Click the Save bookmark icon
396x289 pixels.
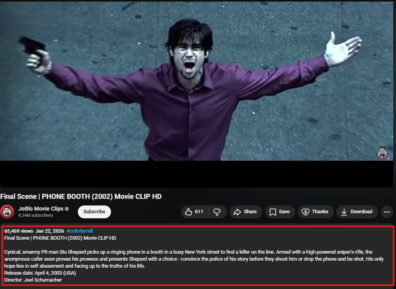click(273, 212)
